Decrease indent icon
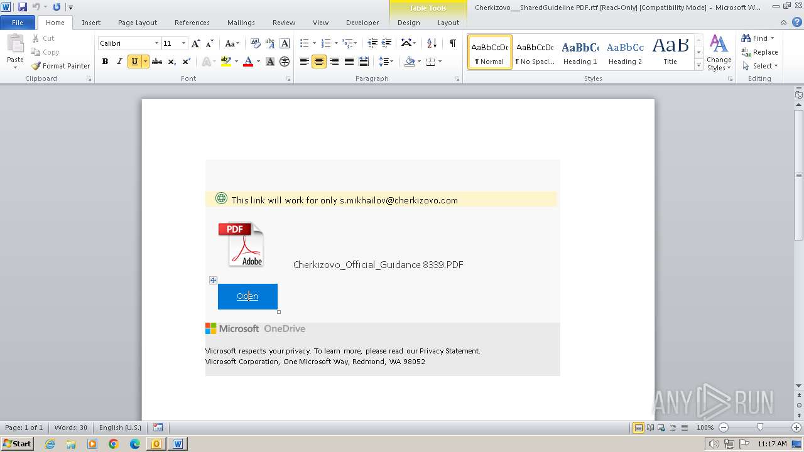 point(372,43)
